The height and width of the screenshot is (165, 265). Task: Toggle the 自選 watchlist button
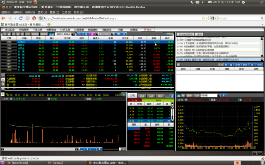51,34
